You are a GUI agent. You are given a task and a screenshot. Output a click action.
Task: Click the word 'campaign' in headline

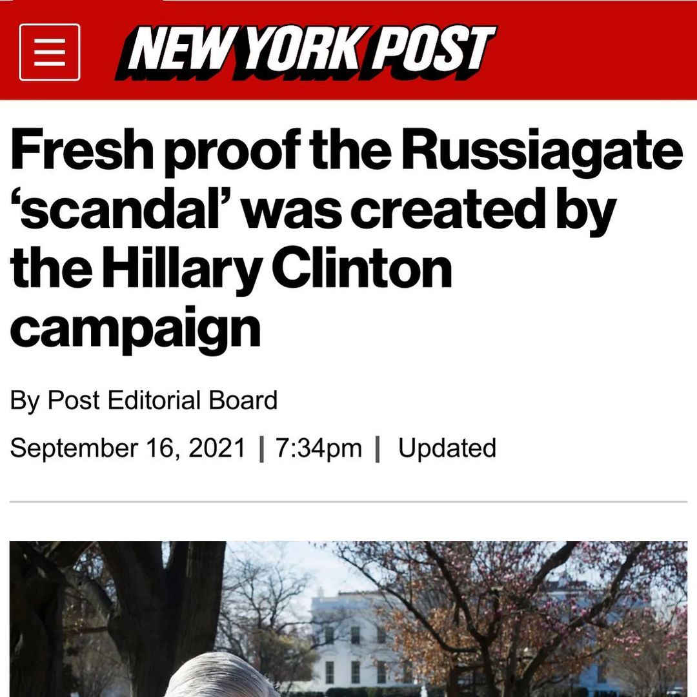click(x=135, y=330)
